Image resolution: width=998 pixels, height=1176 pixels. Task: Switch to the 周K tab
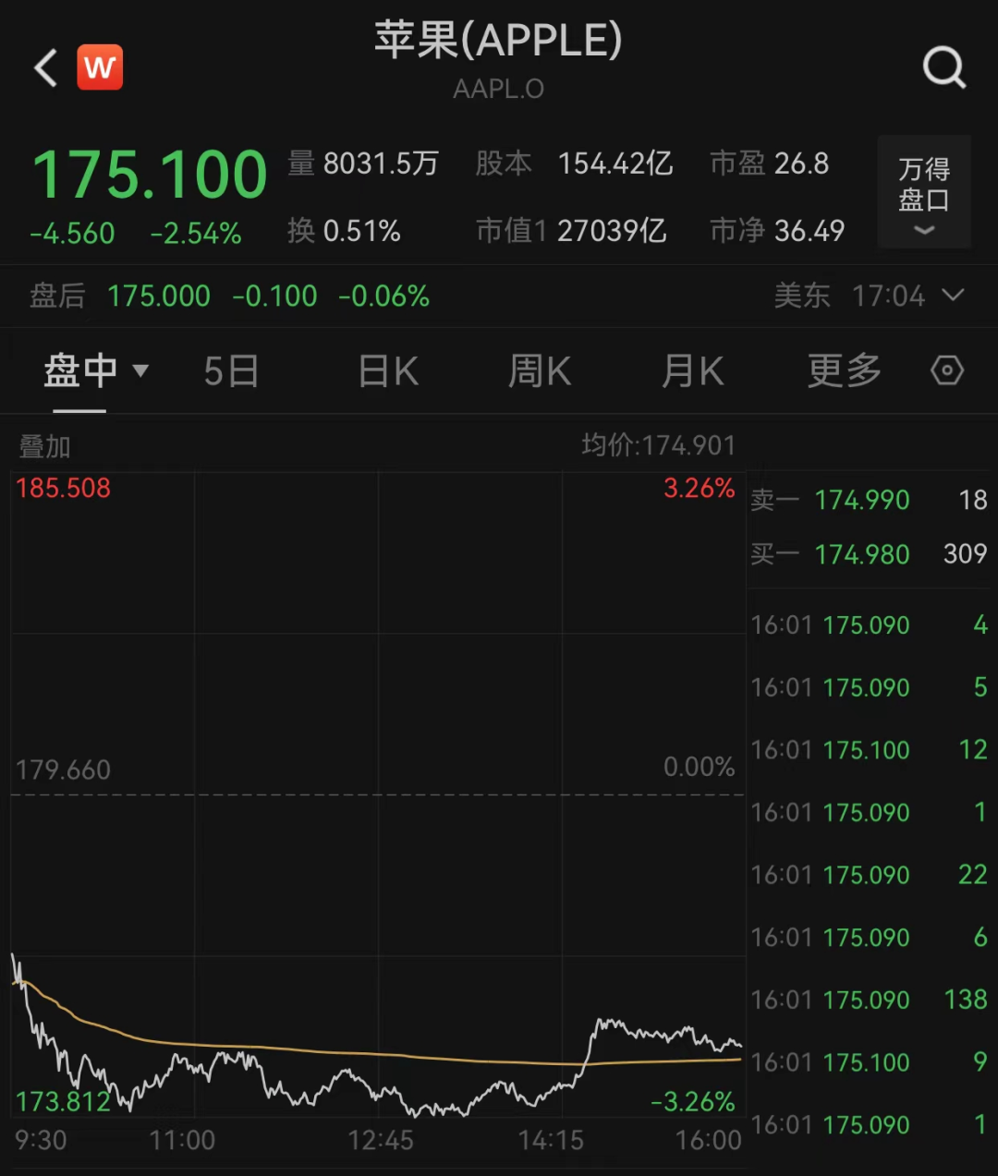(x=540, y=371)
